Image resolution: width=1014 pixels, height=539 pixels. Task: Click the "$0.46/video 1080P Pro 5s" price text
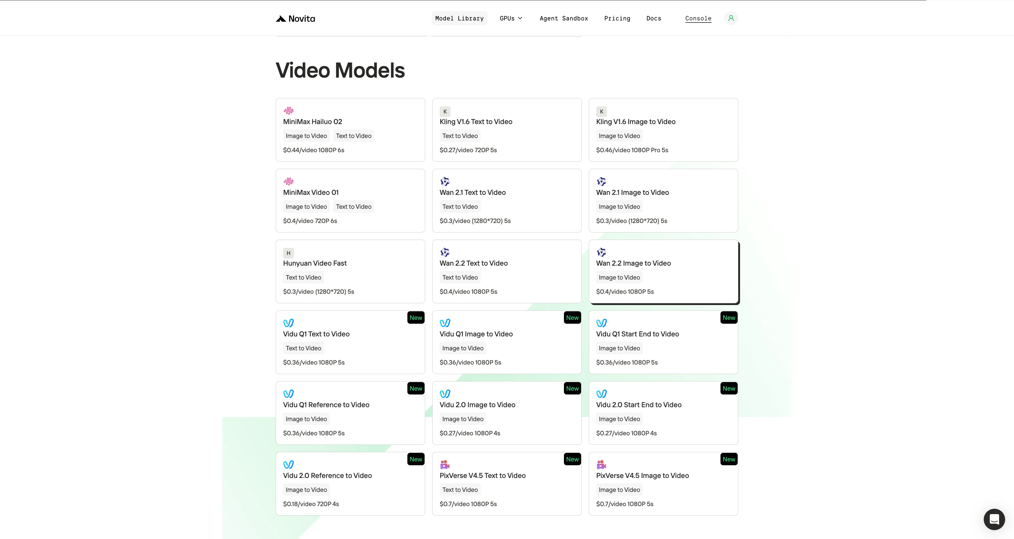[x=632, y=150]
